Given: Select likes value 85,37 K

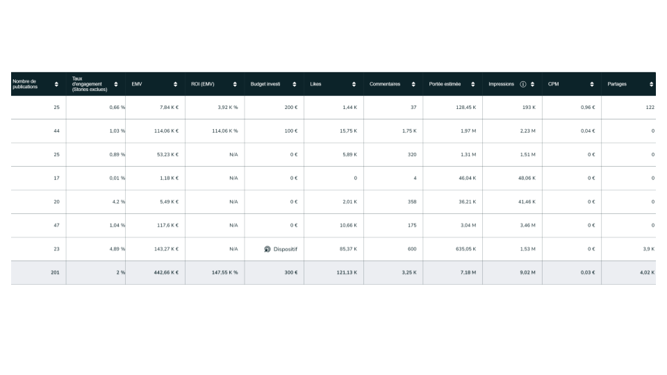Looking at the screenshot, I should [348, 249].
